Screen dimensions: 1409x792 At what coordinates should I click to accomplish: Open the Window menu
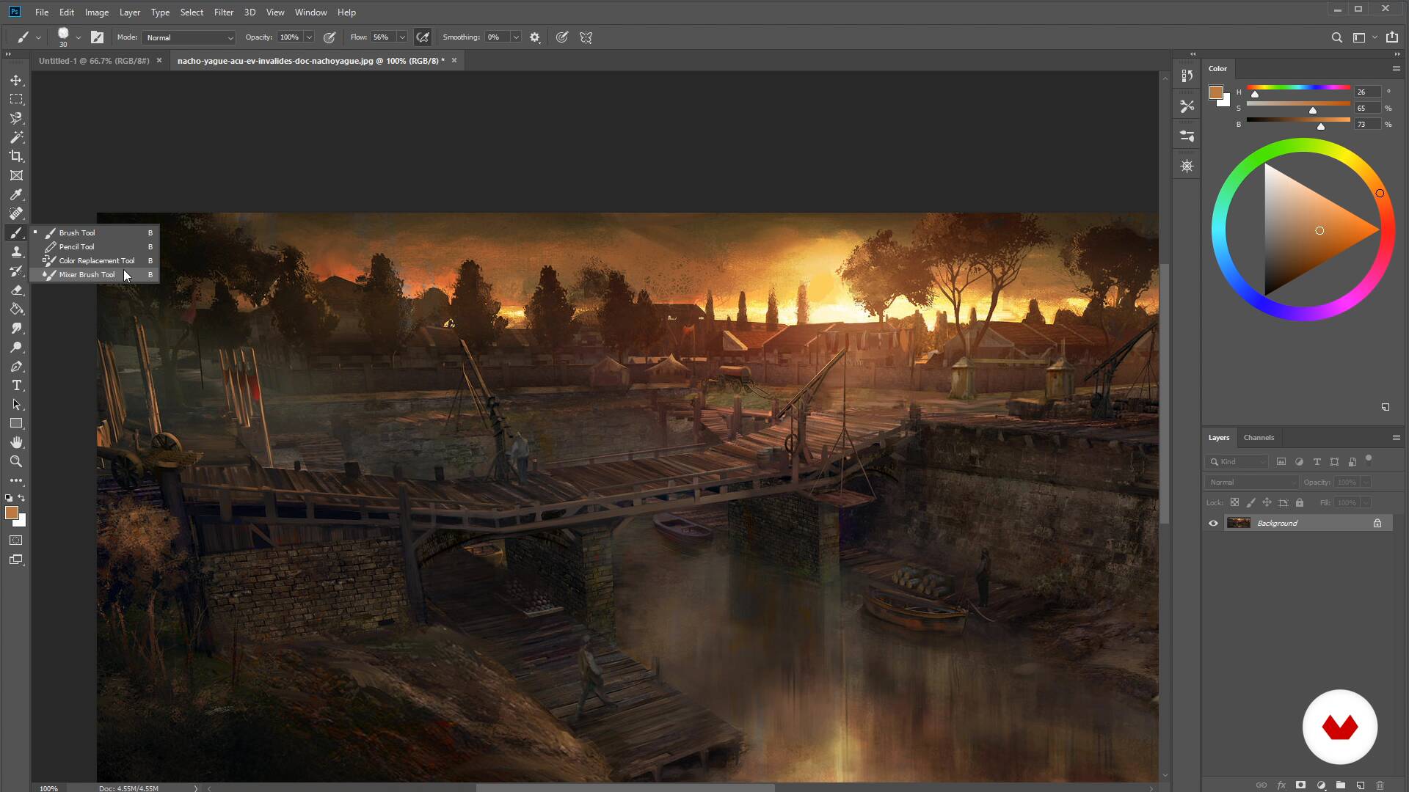coord(310,12)
